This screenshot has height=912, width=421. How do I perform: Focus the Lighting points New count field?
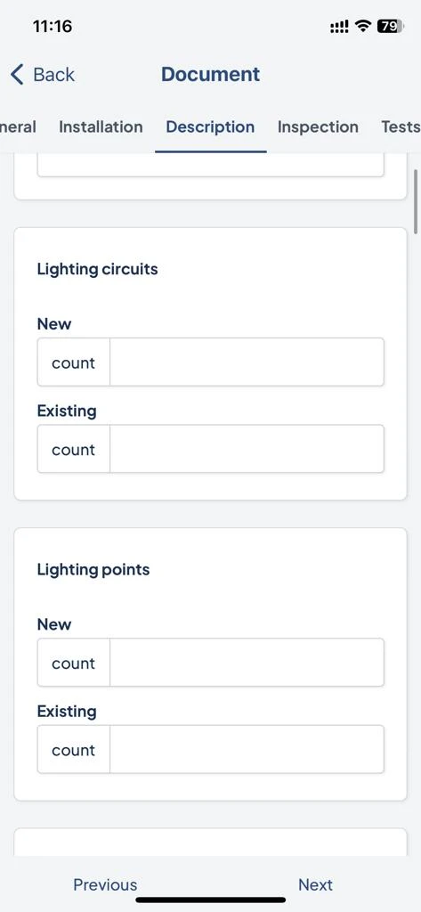247,662
